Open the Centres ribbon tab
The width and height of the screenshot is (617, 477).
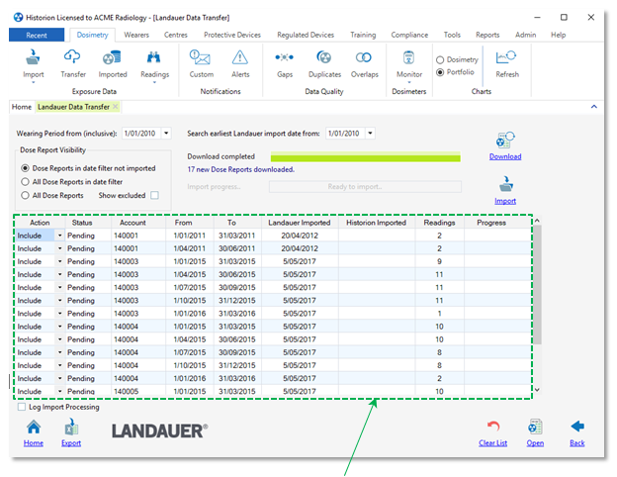coord(175,35)
